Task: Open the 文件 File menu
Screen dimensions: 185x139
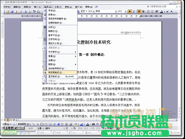Action: [x=7, y=7]
